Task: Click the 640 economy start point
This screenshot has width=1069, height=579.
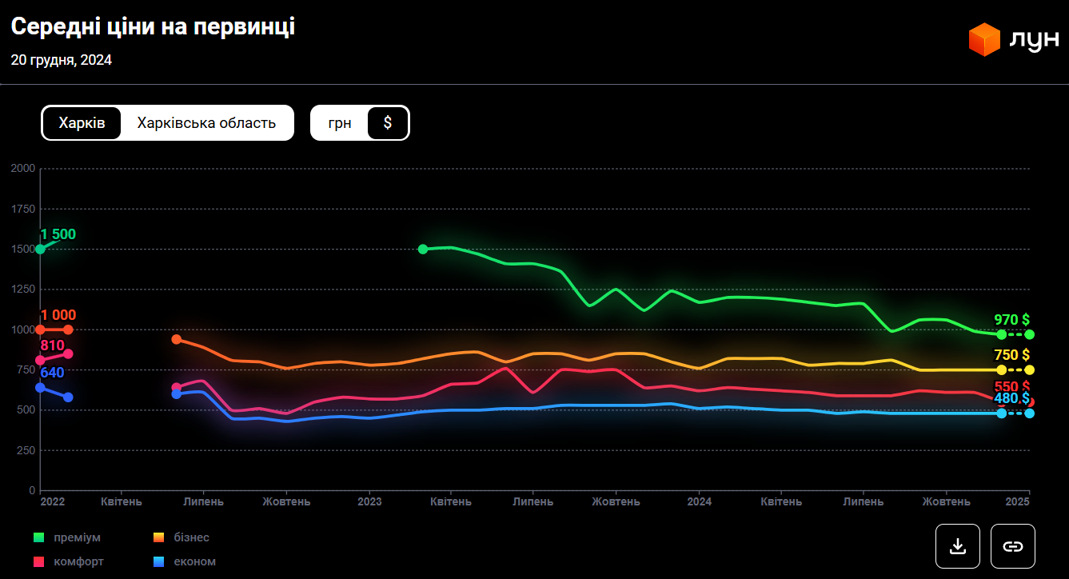Action: 41,388
